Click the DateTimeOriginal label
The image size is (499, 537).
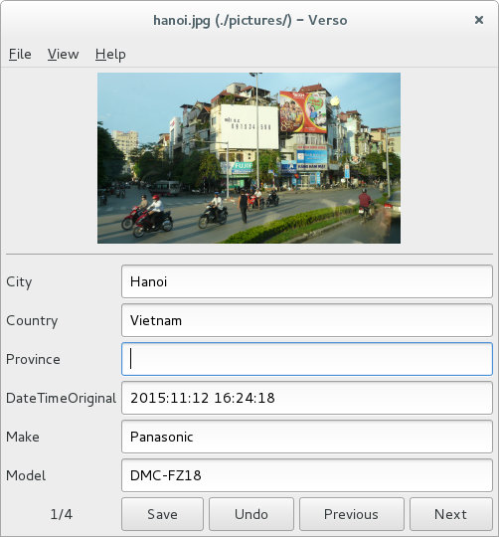pyautogui.click(x=62, y=399)
